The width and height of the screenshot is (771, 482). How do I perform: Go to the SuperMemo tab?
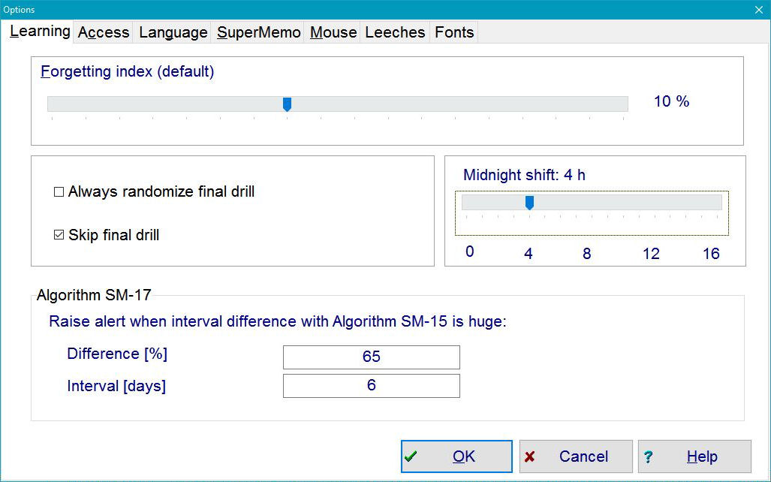tap(259, 32)
